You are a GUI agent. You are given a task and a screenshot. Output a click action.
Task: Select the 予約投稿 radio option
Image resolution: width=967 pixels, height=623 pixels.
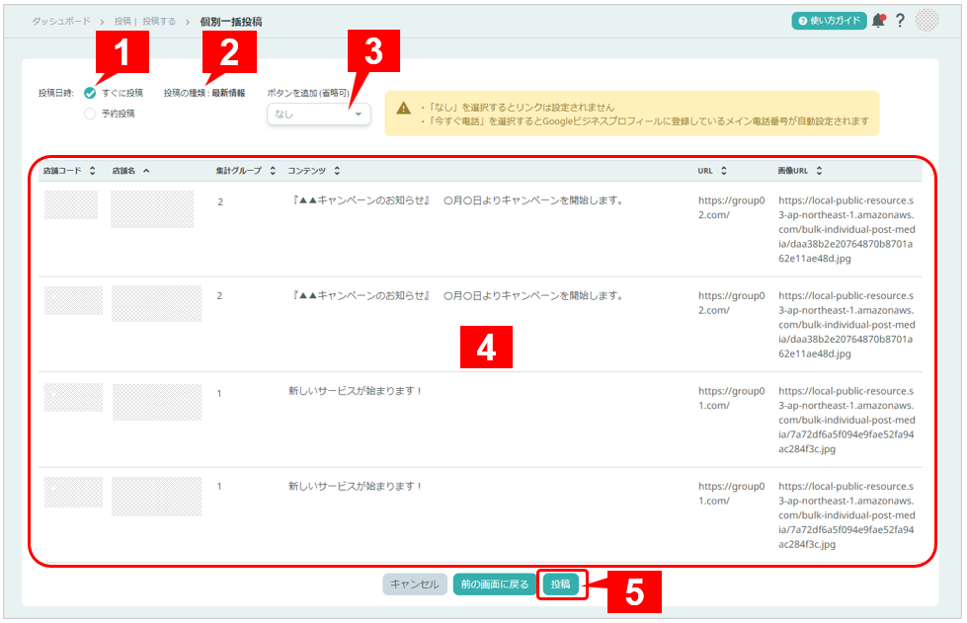point(90,114)
